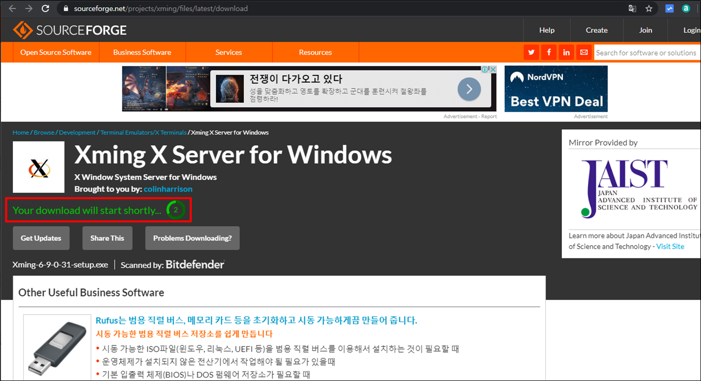The image size is (701, 381).
Task: Click the download countdown circle
Action: (176, 210)
